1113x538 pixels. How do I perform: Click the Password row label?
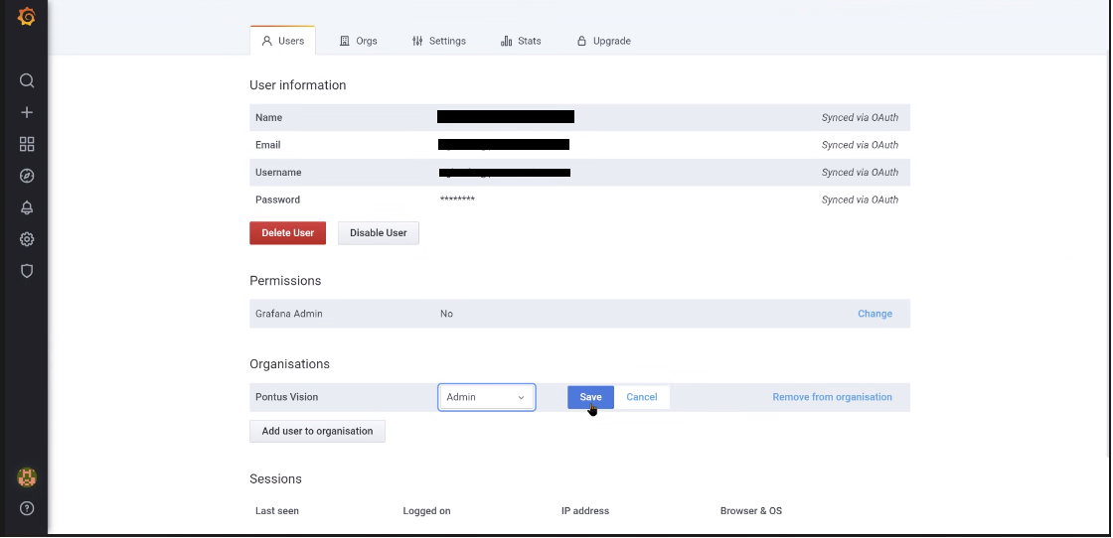pyautogui.click(x=277, y=200)
